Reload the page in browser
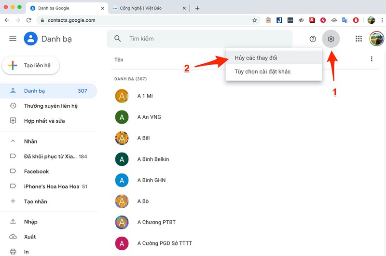Screen dimensions: 386x256 [29, 20]
